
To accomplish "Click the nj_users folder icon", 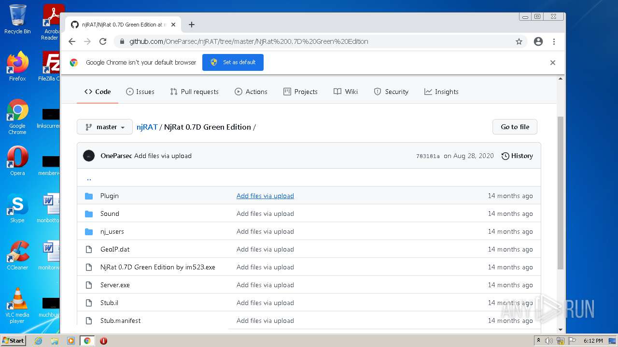I will 89,231.
